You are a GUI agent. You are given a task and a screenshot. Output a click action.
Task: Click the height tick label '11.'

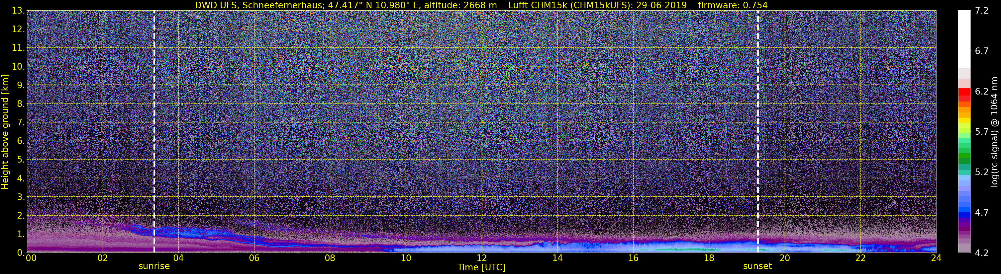[19, 48]
